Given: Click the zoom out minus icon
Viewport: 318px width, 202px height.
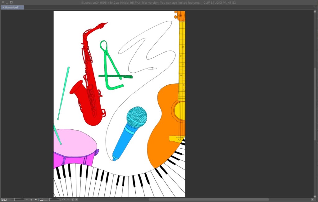Looking at the screenshot, I should (27, 200).
